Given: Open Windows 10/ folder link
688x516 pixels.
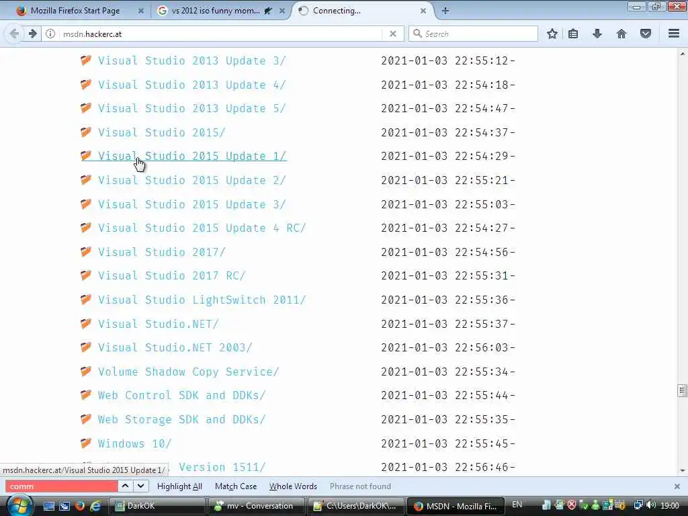Looking at the screenshot, I should (134, 443).
